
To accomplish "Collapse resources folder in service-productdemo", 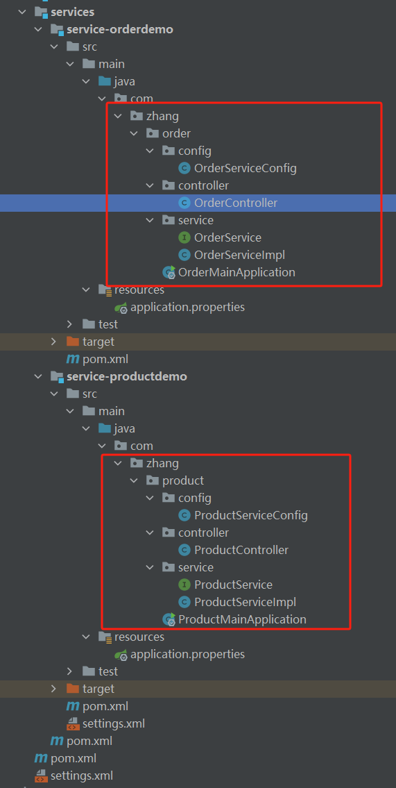I will tap(86, 637).
